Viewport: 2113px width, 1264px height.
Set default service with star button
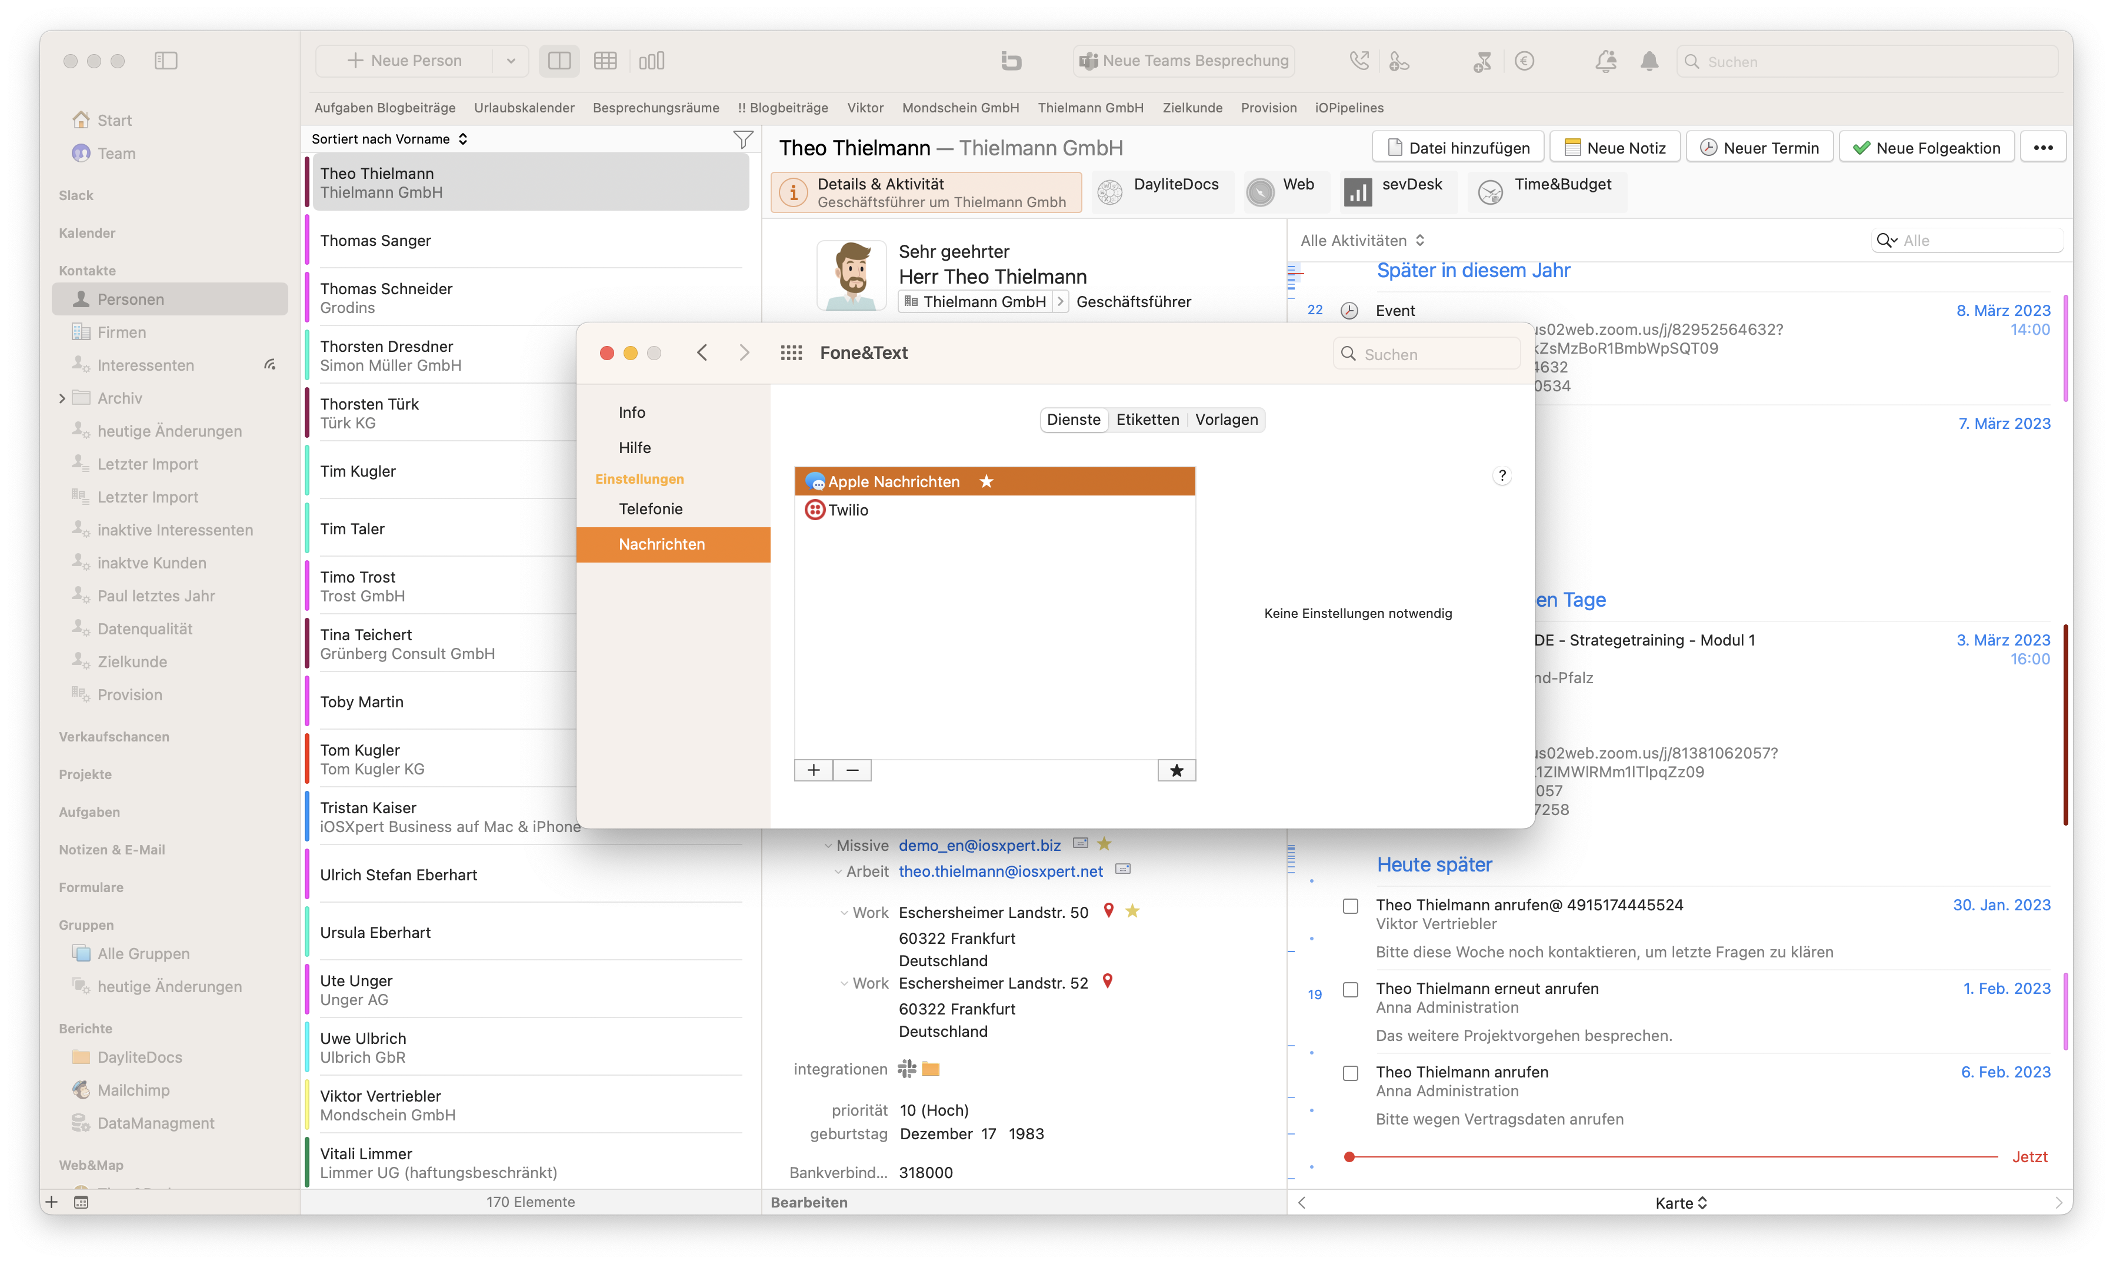pyautogui.click(x=1177, y=770)
